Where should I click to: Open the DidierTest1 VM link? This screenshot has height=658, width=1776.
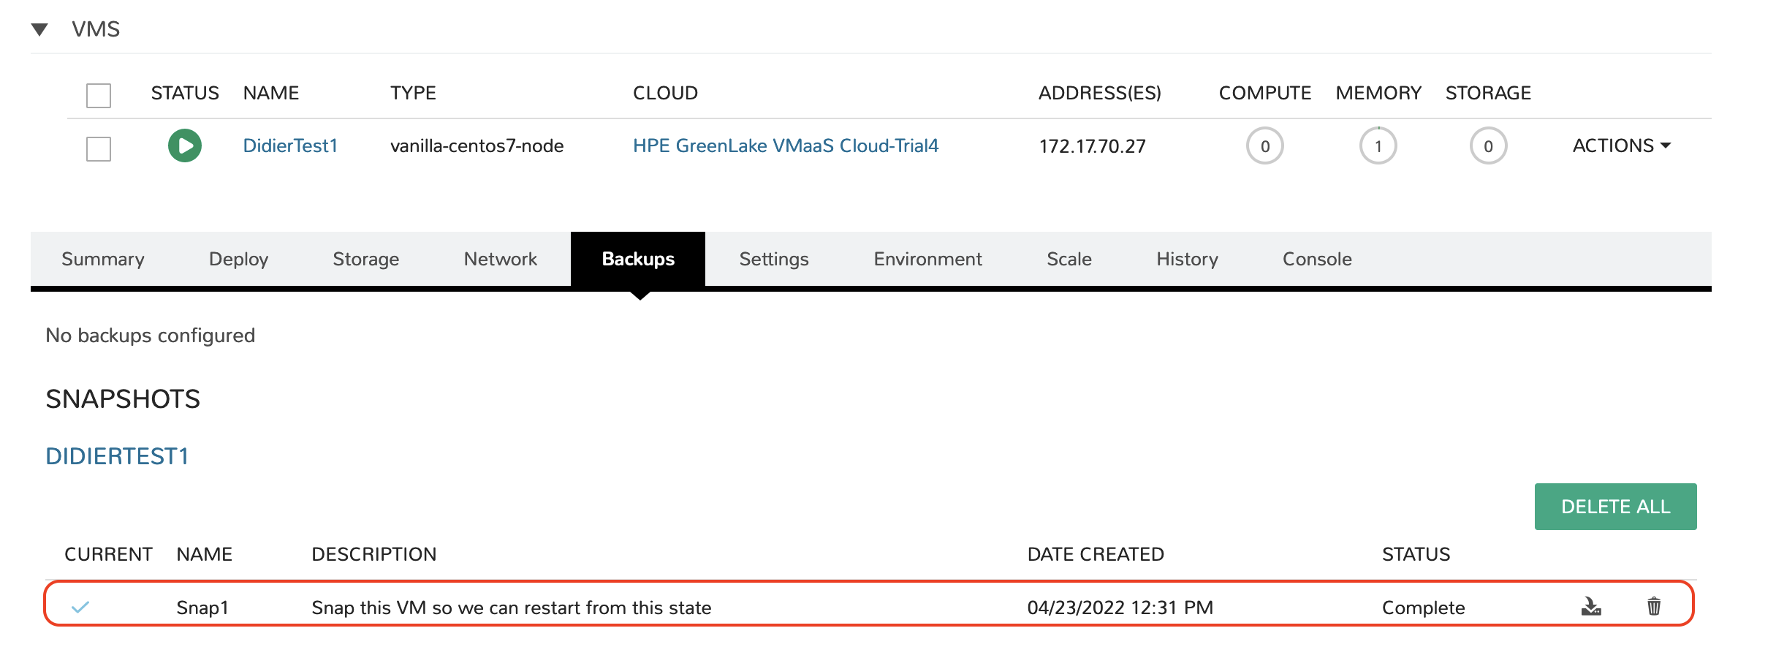pos(290,145)
